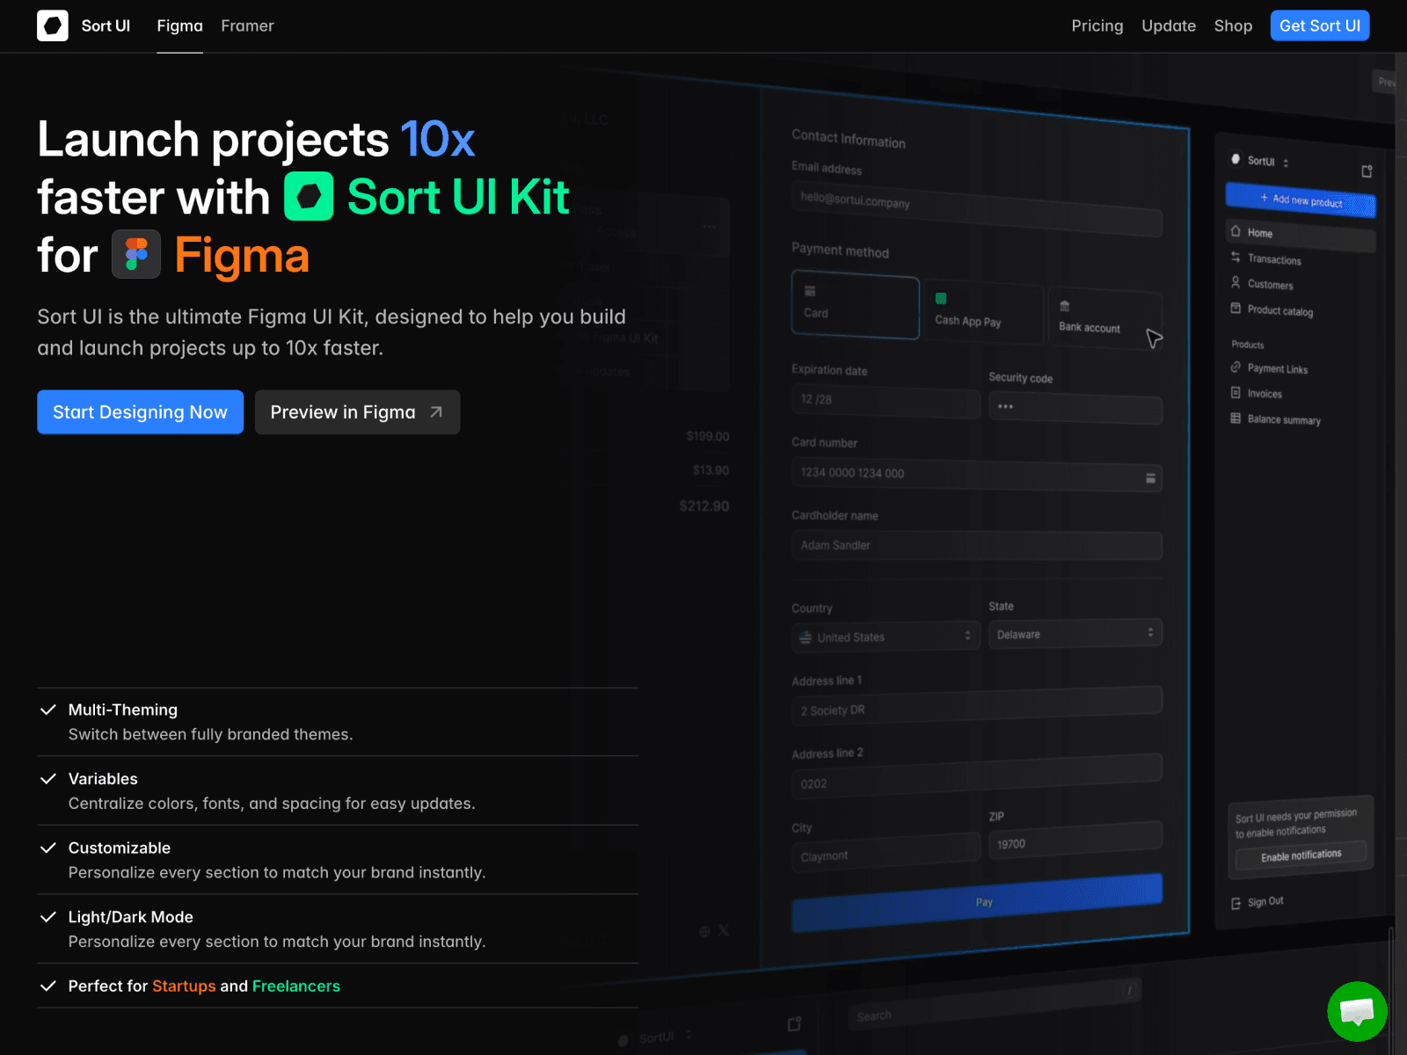The height and width of the screenshot is (1055, 1407).
Task: Click the Light/Dark Mode checkmark icon
Action: click(x=48, y=917)
